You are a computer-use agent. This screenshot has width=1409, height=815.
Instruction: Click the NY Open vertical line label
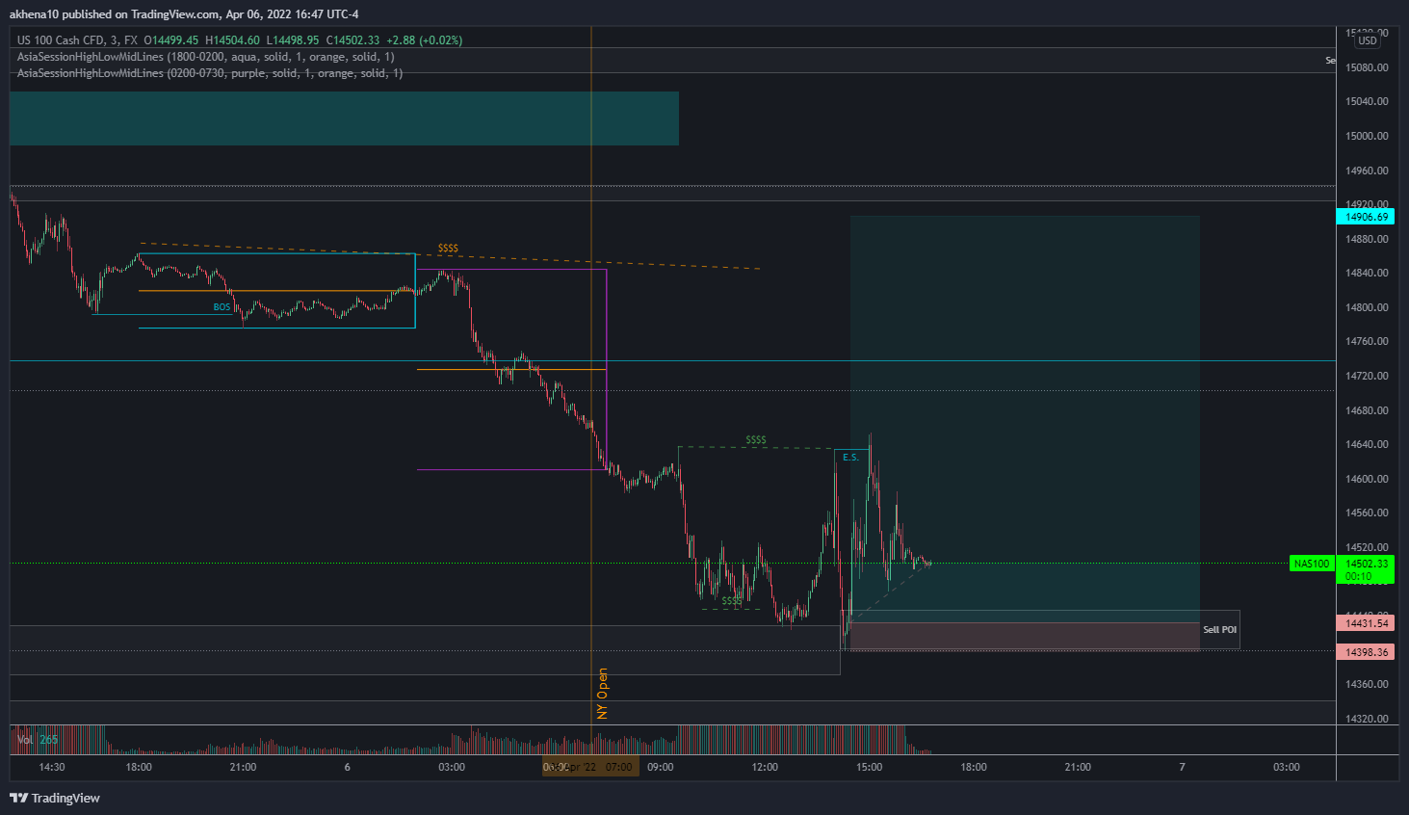[603, 694]
